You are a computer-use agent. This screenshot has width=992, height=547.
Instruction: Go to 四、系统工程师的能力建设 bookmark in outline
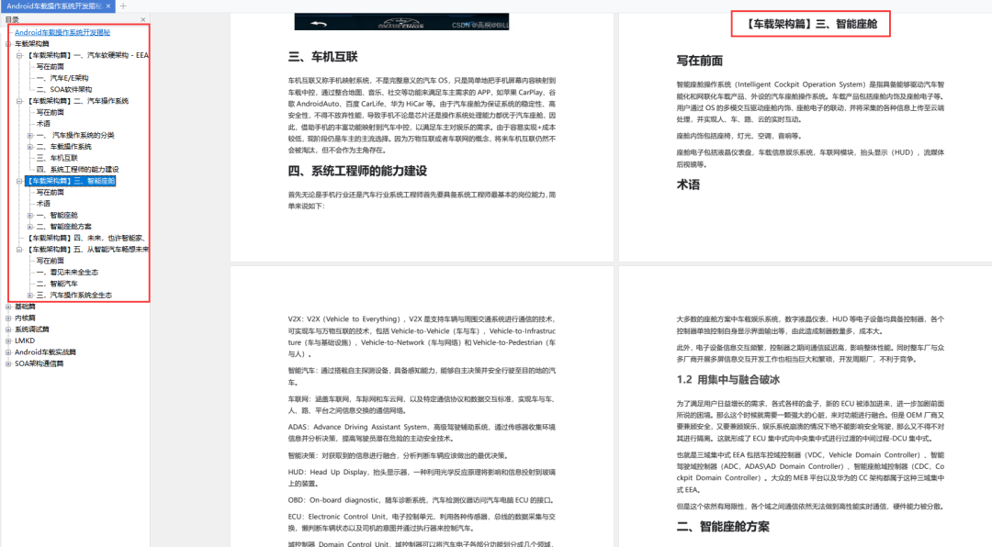(78, 170)
